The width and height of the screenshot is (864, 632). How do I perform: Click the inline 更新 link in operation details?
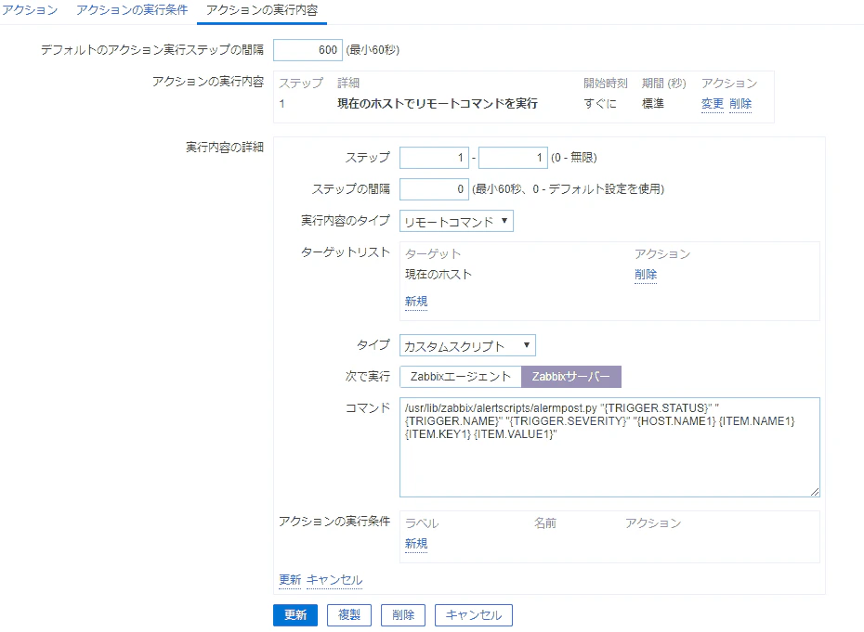[x=290, y=580]
